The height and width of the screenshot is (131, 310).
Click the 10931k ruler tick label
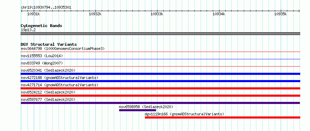pyautogui.click(x=33, y=14)
